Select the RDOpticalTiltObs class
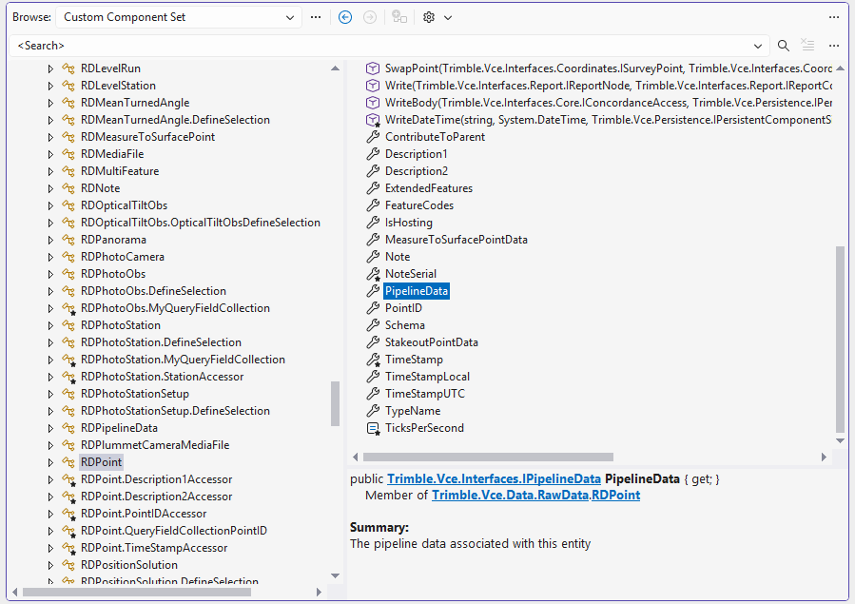Viewport: 855px width, 604px height. pos(124,205)
